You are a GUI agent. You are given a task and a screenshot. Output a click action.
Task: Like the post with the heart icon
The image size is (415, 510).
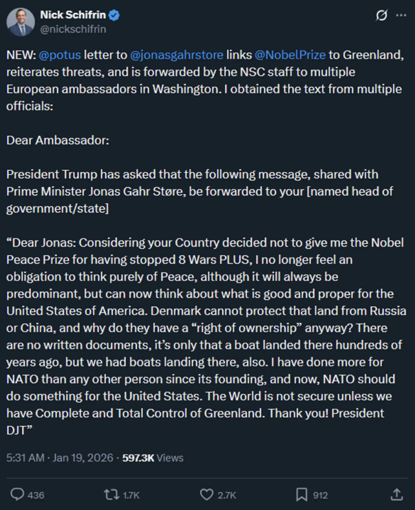(x=206, y=494)
